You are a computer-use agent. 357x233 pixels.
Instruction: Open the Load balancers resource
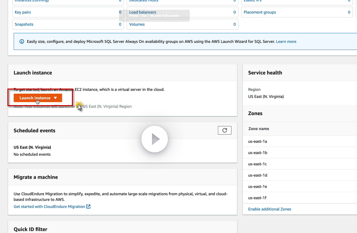[x=143, y=12]
